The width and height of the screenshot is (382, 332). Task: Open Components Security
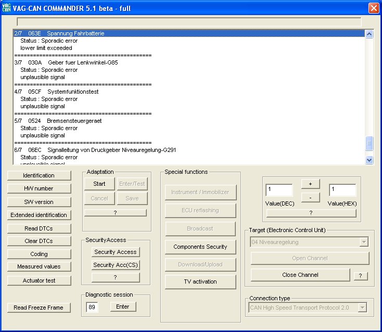click(x=200, y=247)
